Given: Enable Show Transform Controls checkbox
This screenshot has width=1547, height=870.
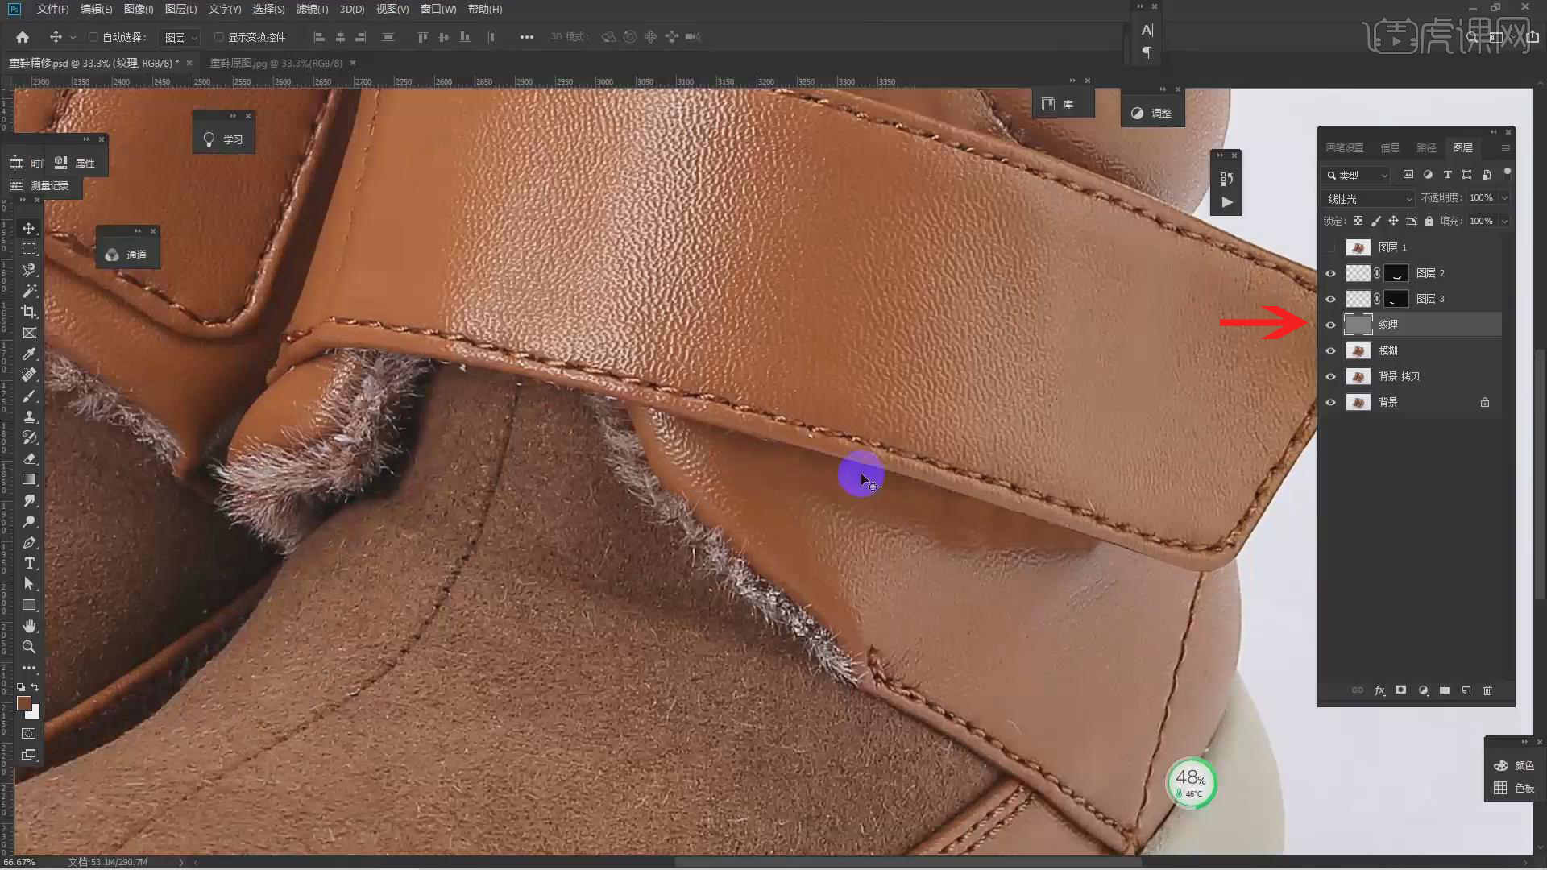Looking at the screenshot, I should pos(218,37).
